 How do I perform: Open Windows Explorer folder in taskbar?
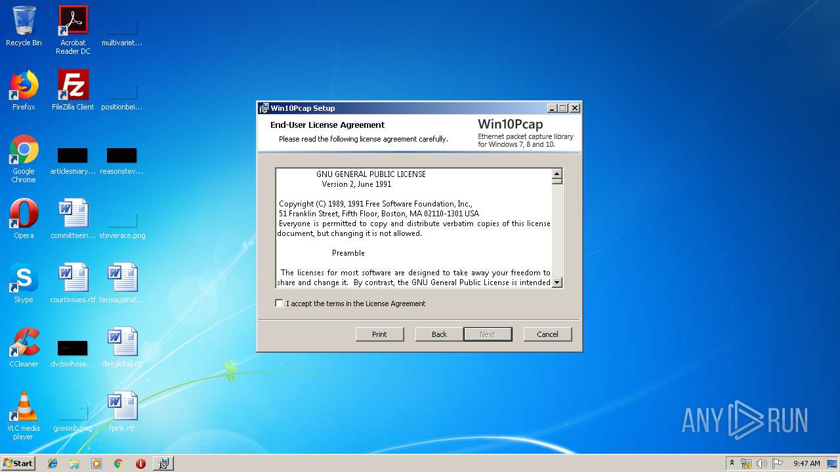(74, 463)
